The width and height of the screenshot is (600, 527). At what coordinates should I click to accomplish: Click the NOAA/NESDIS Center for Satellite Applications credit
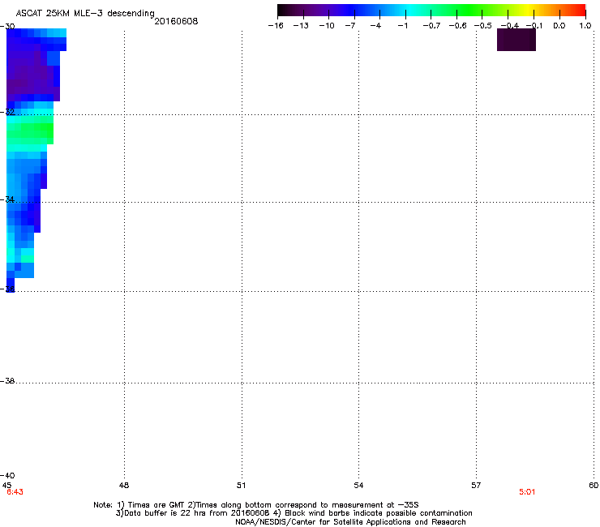point(350,522)
